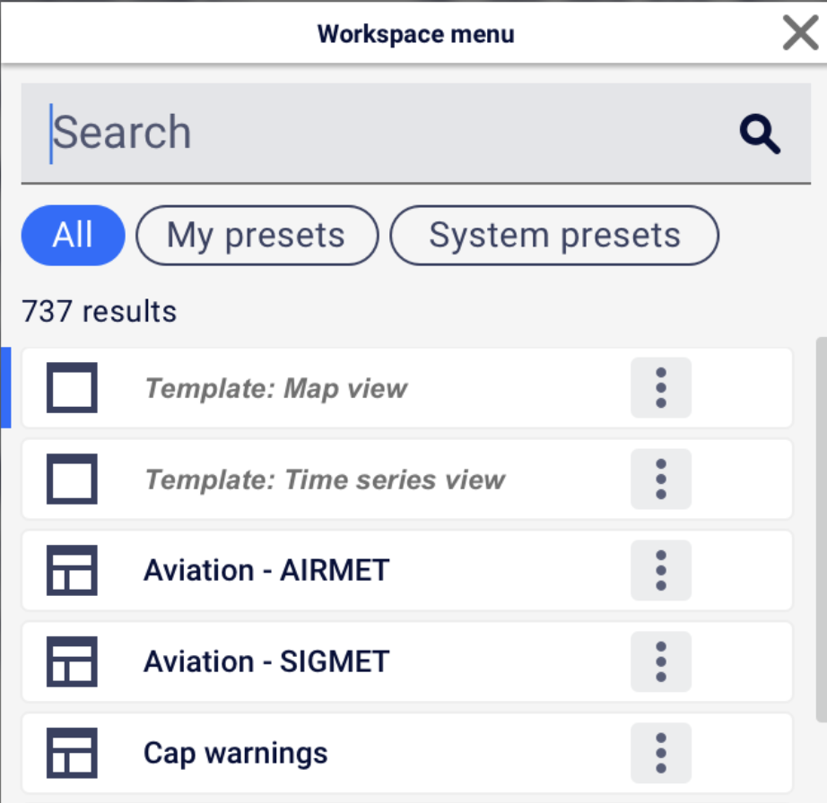Image resolution: width=827 pixels, height=803 pixels.
Task: Select the Template: Map view entry
Action: (x=406, y=387)
